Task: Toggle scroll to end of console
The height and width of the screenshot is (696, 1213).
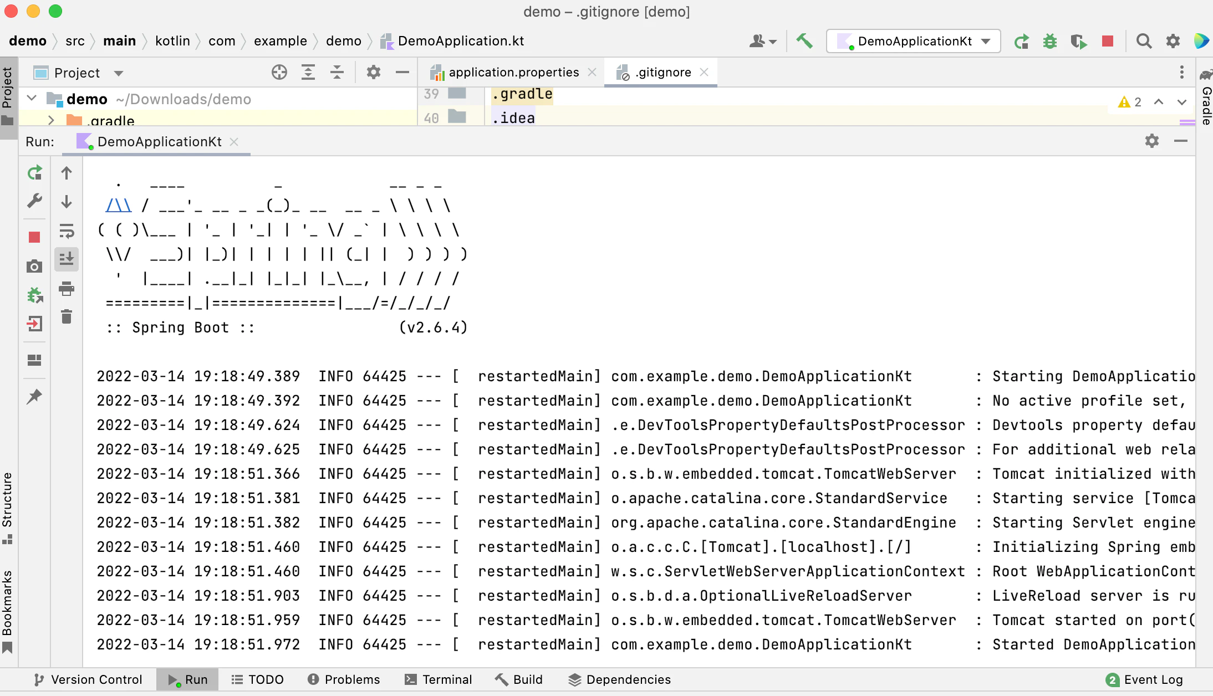Action: 67,259
